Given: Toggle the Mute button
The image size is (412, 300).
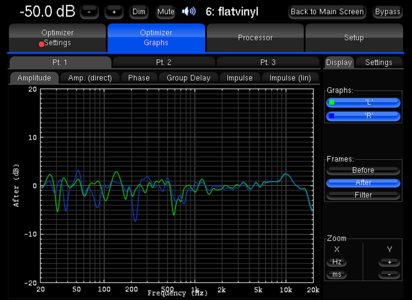Looking at the screenshot, I should [166, 12].
